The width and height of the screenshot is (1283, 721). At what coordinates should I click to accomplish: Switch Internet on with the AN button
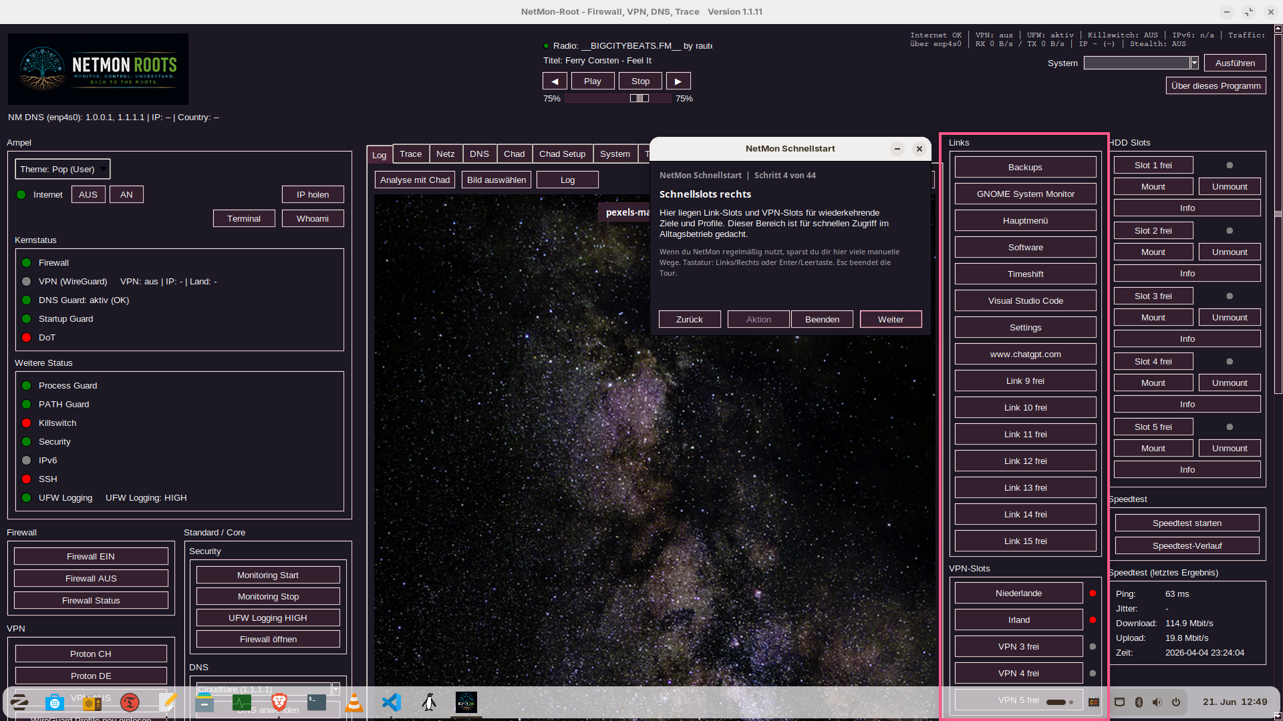[126, 195]
